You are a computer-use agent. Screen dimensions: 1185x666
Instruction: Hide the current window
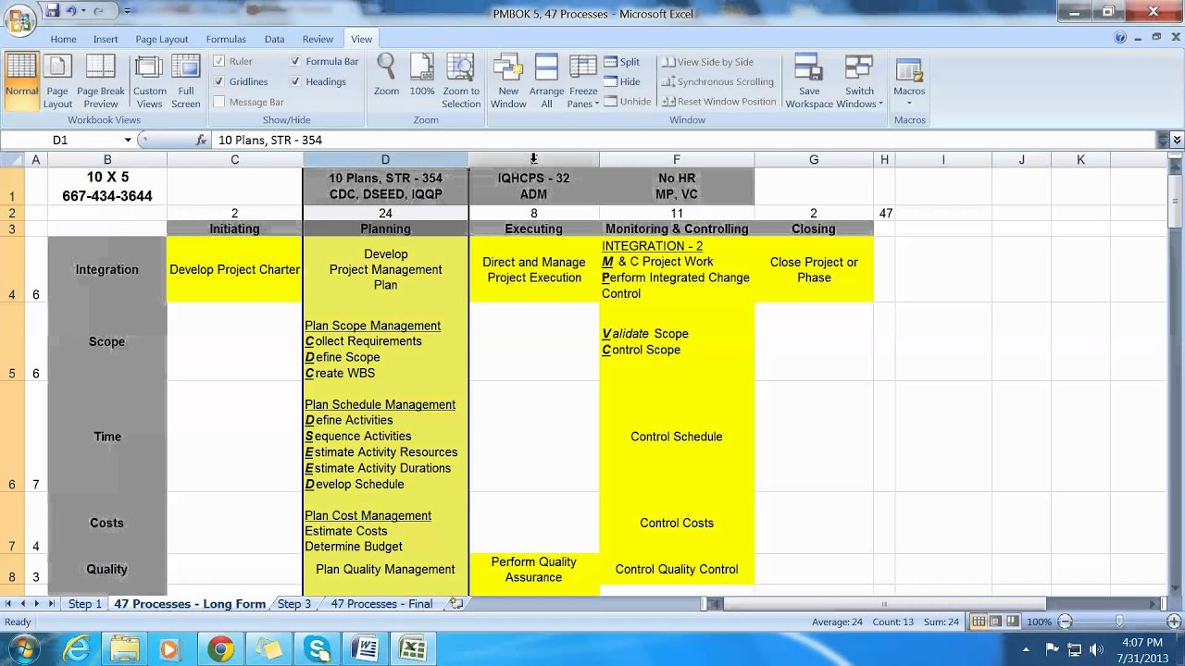[x=622, y=81]
